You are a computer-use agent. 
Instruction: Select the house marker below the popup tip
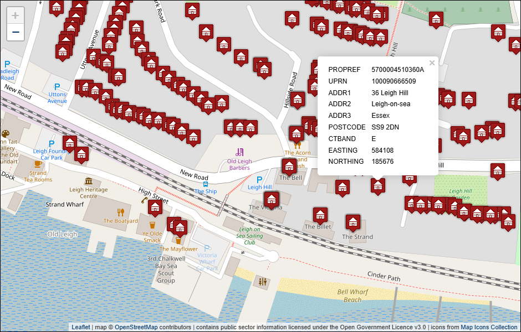[x=378, y=186]
